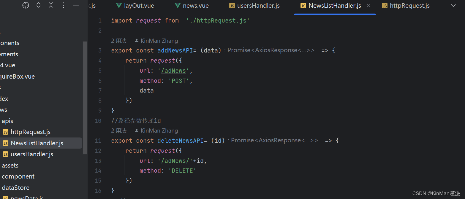Click the JS icon on usersHandler.js tab
Viewport: 465px width, 199px height.
pyautogui.click(x=232, y=6)
